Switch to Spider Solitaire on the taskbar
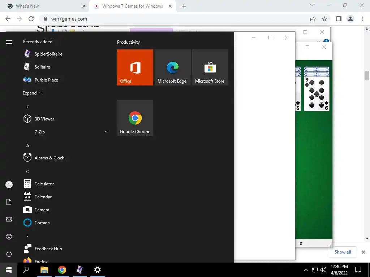The width and height of the screenshot is (370, 277). (80, 270)
